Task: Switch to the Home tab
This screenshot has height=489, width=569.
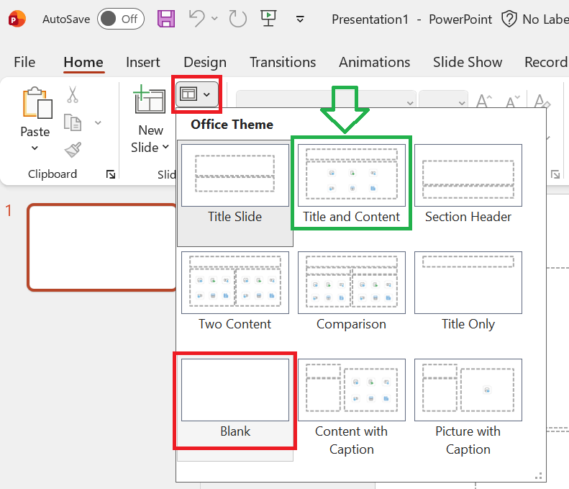Action: tap(83, 62)
